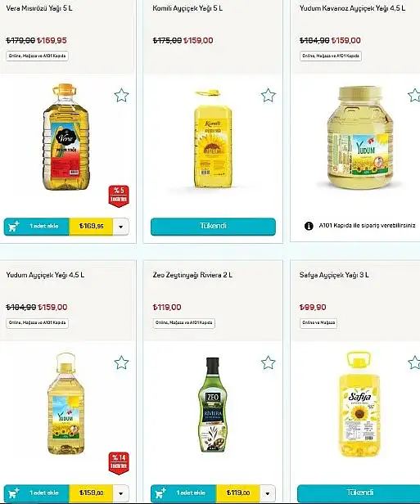Expand quantity dropdown for Yudum Ayçiçek Yağı 159,00

click(x=121, y=493)
